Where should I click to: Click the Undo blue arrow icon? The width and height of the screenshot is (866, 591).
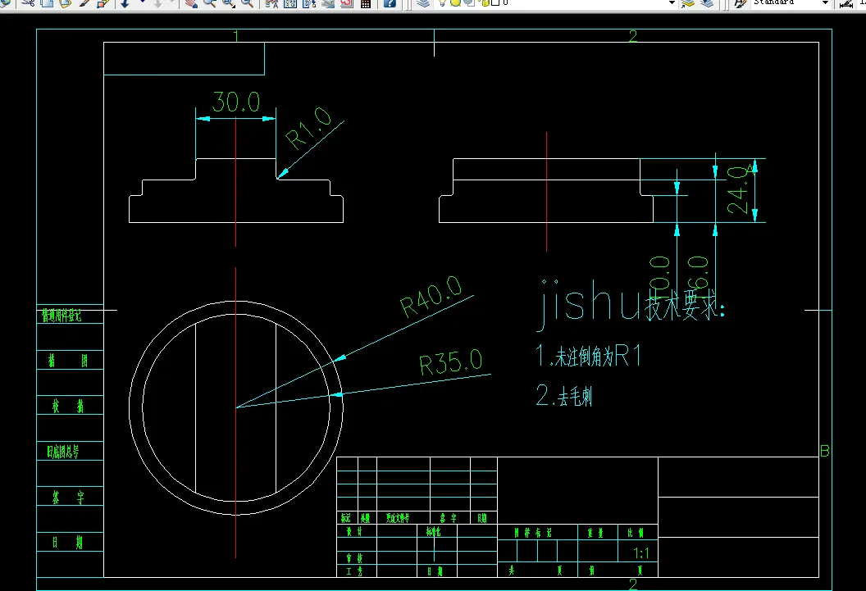tap(125, 2)
